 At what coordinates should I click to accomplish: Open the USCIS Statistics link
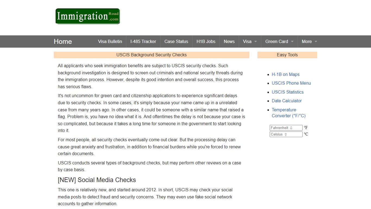coord(288,92)
